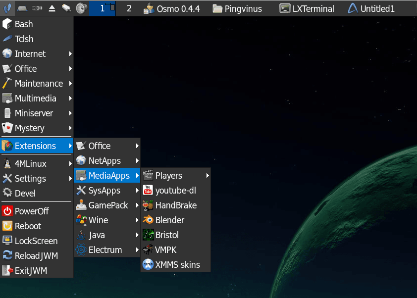Choose ExitJWM in the main menu

37,271
